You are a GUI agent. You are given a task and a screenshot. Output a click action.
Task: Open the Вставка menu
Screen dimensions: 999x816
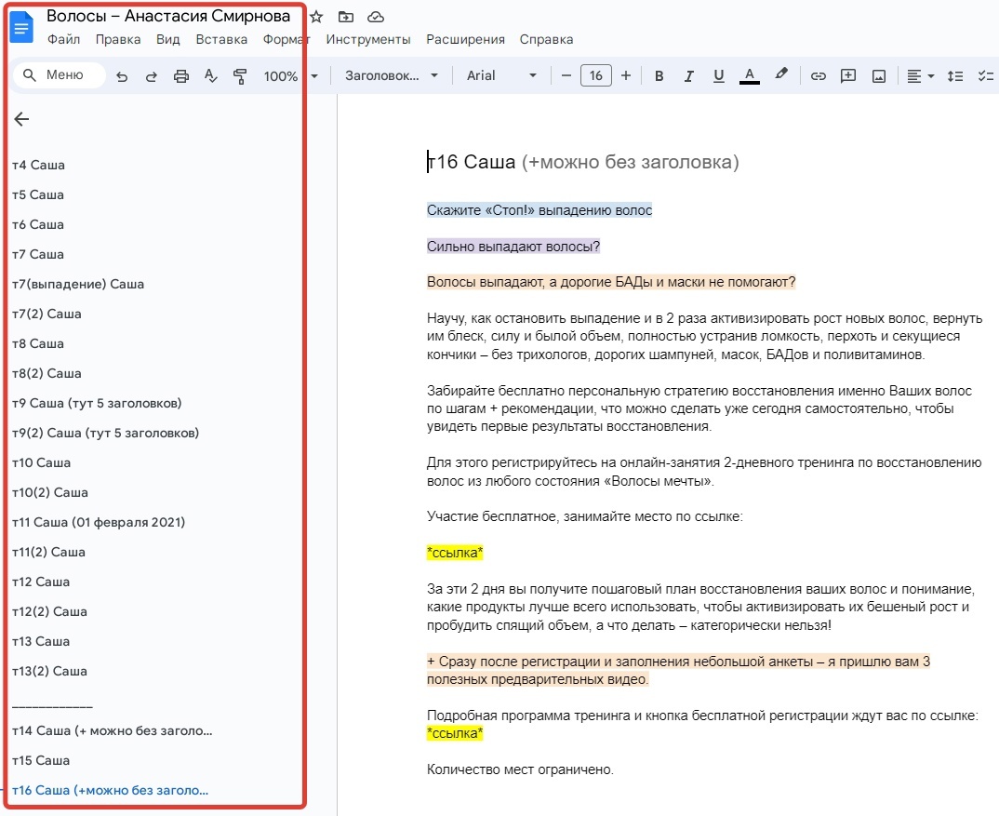pyautogui.click(x=221, y=39)
